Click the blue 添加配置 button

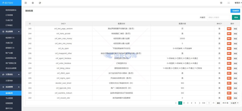(x=235, y=11)
